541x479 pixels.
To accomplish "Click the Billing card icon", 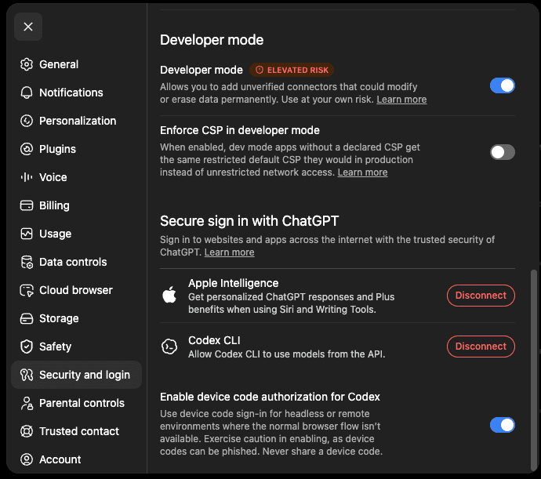I will point(27,205).
